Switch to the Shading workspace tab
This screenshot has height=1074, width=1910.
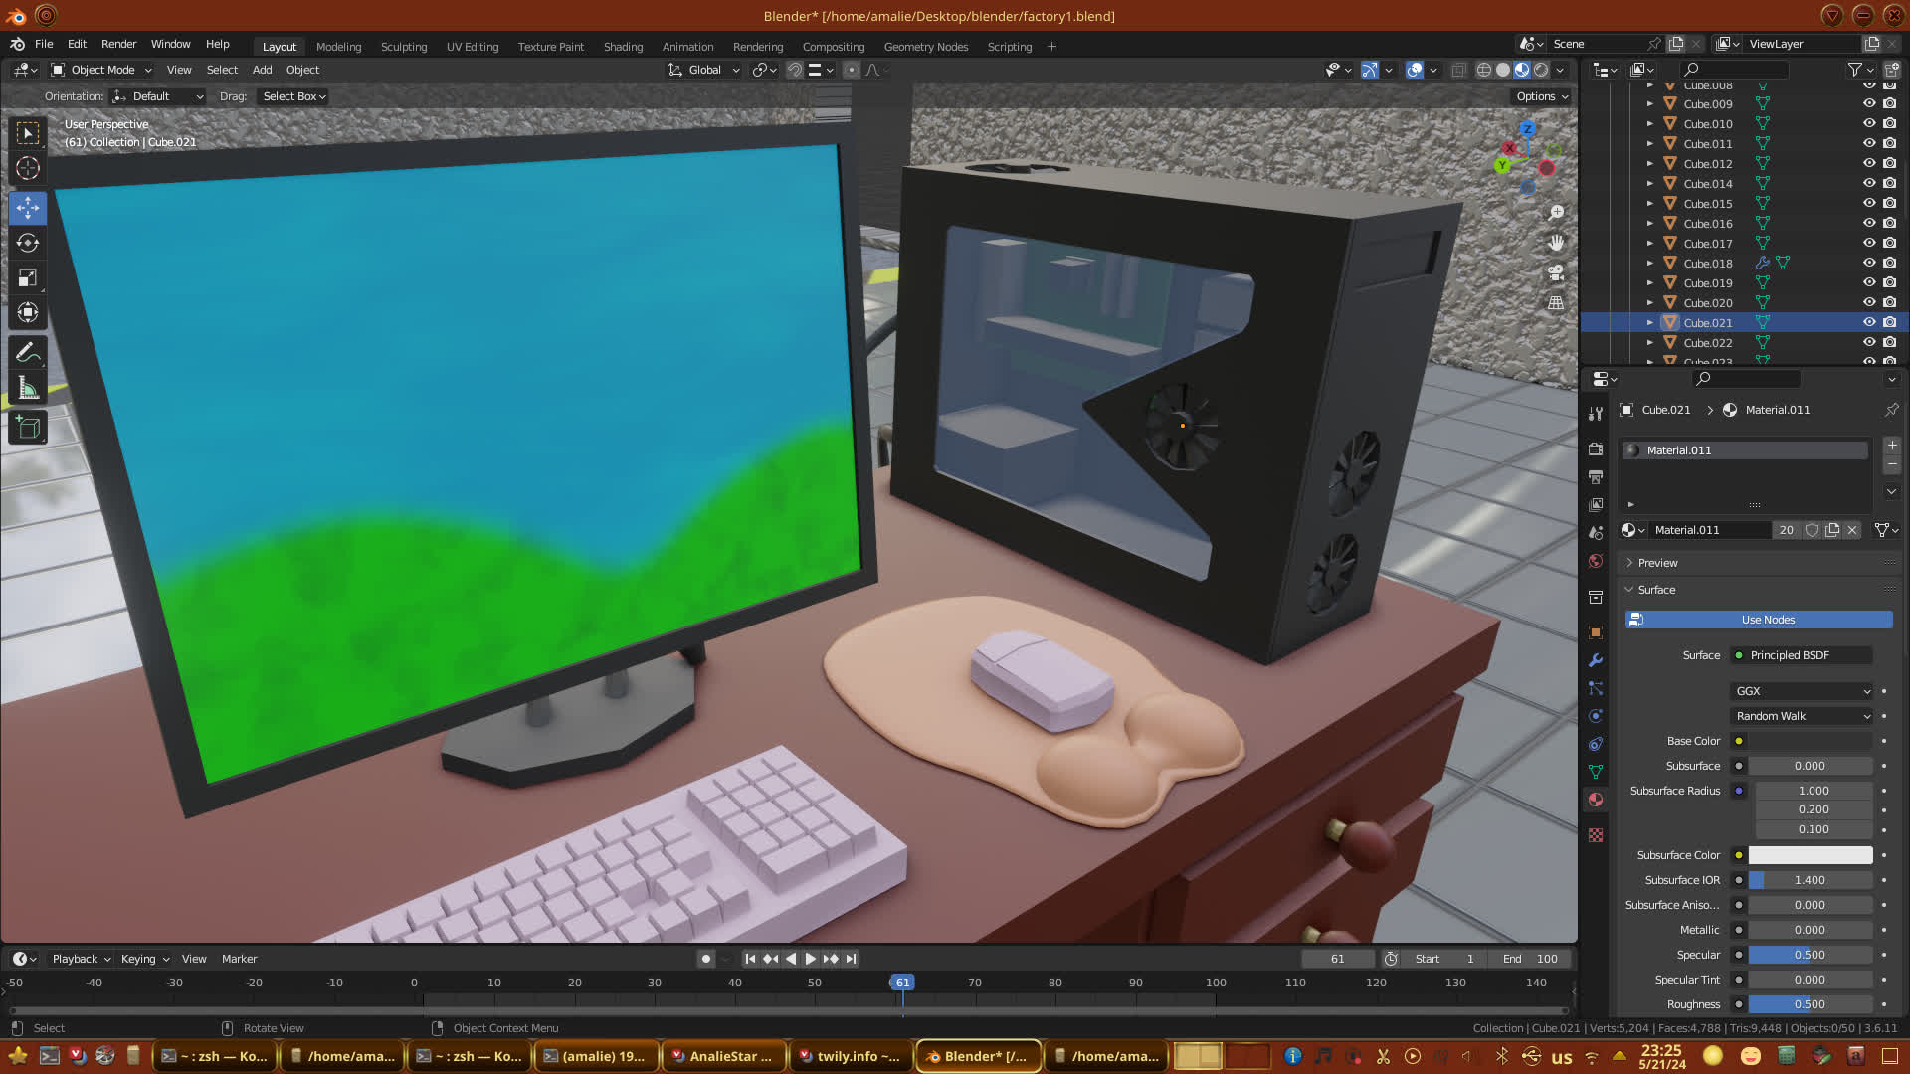coord(623,47)
